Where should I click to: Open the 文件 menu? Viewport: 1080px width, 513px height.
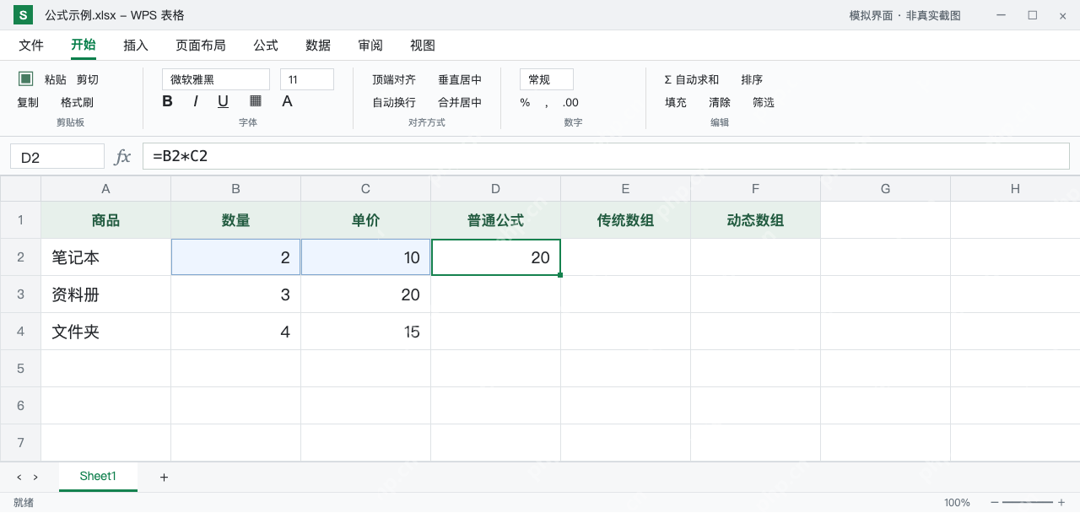[x=31, y=46]
